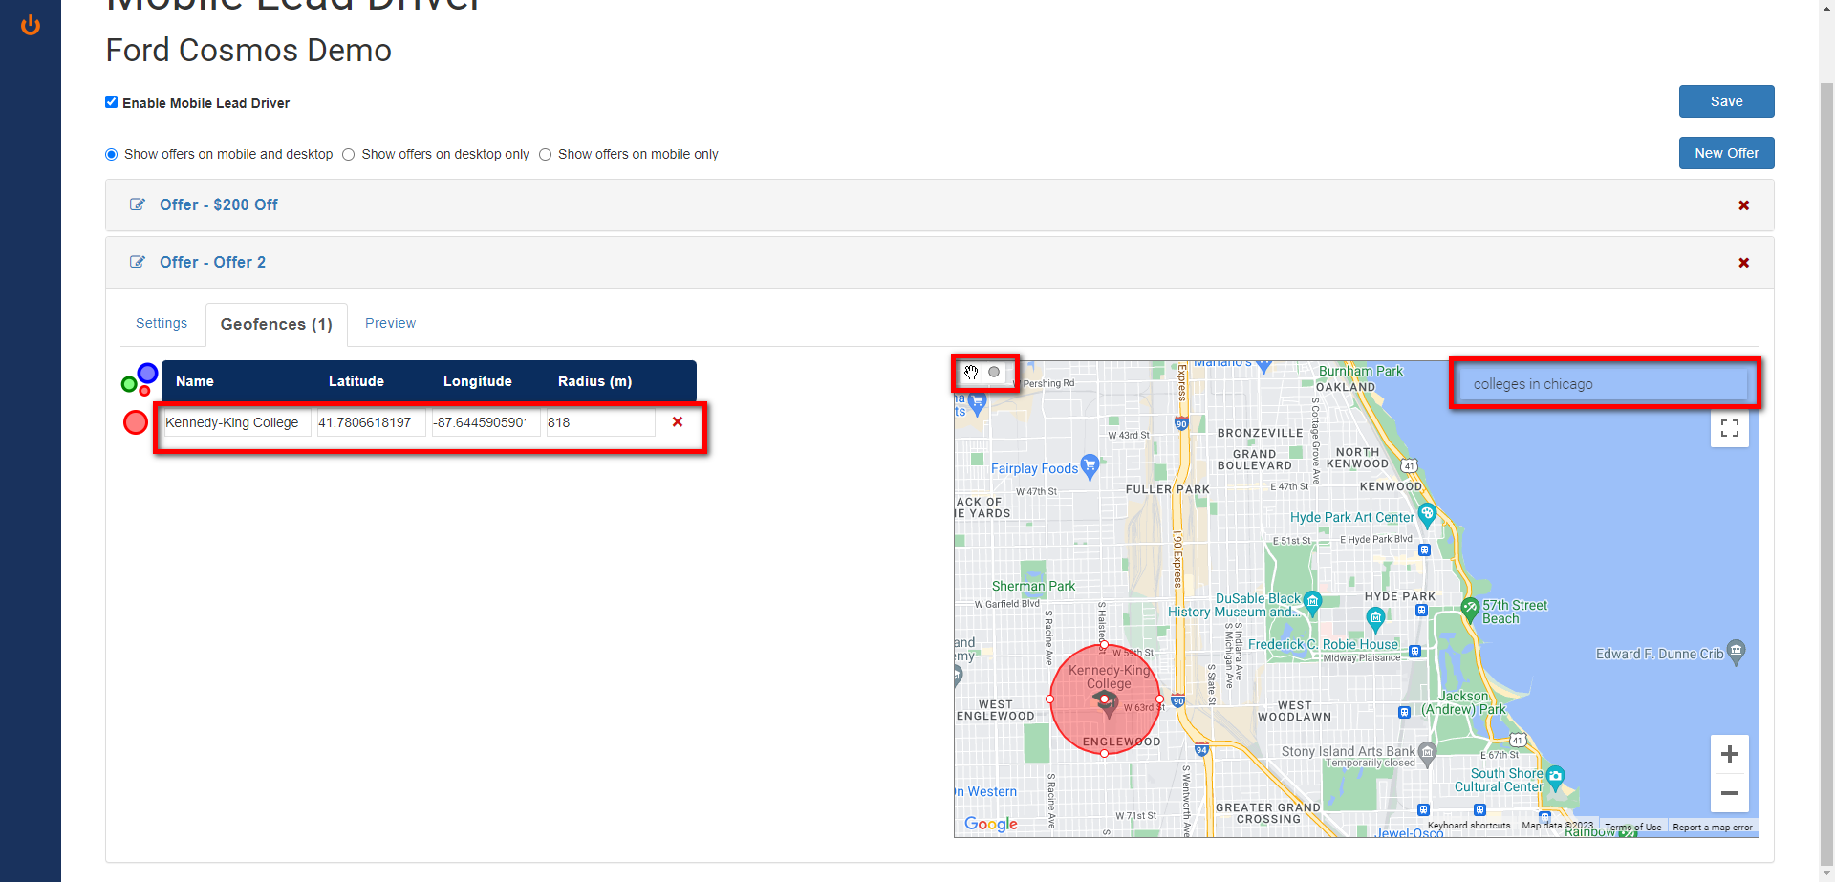
Task: Delete the $200 Off offer with red X
Action: (x=1743, y=205)
